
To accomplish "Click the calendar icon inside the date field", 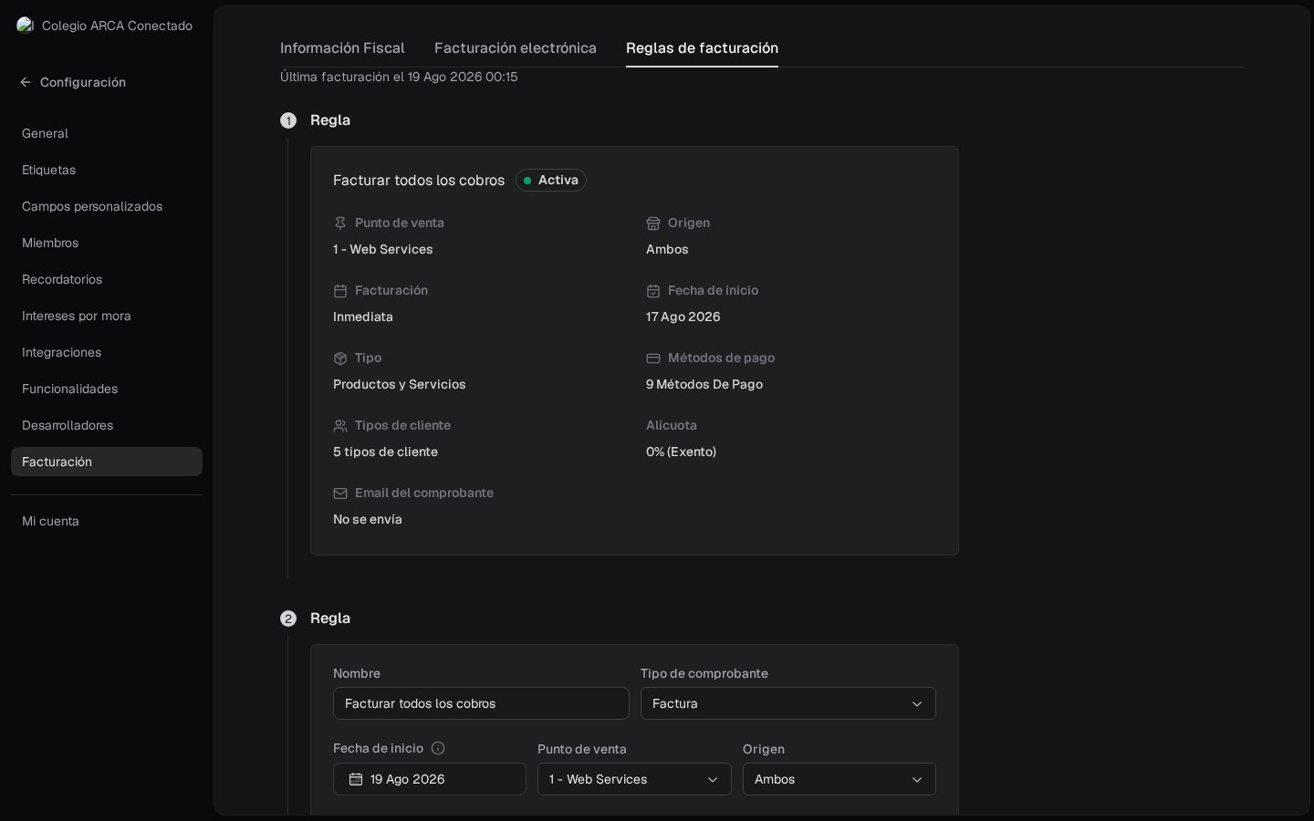I will click(356, 779).
